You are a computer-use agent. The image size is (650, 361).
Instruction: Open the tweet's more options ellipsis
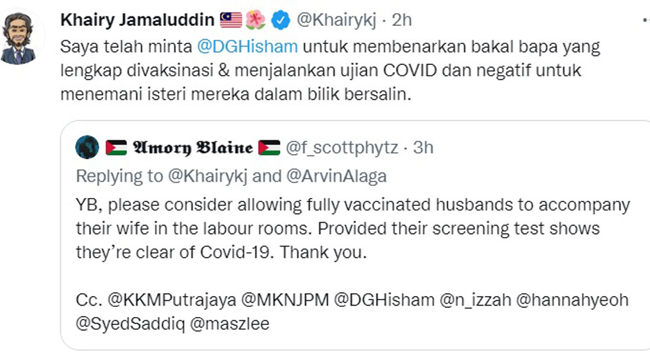(x=646, y=20)
